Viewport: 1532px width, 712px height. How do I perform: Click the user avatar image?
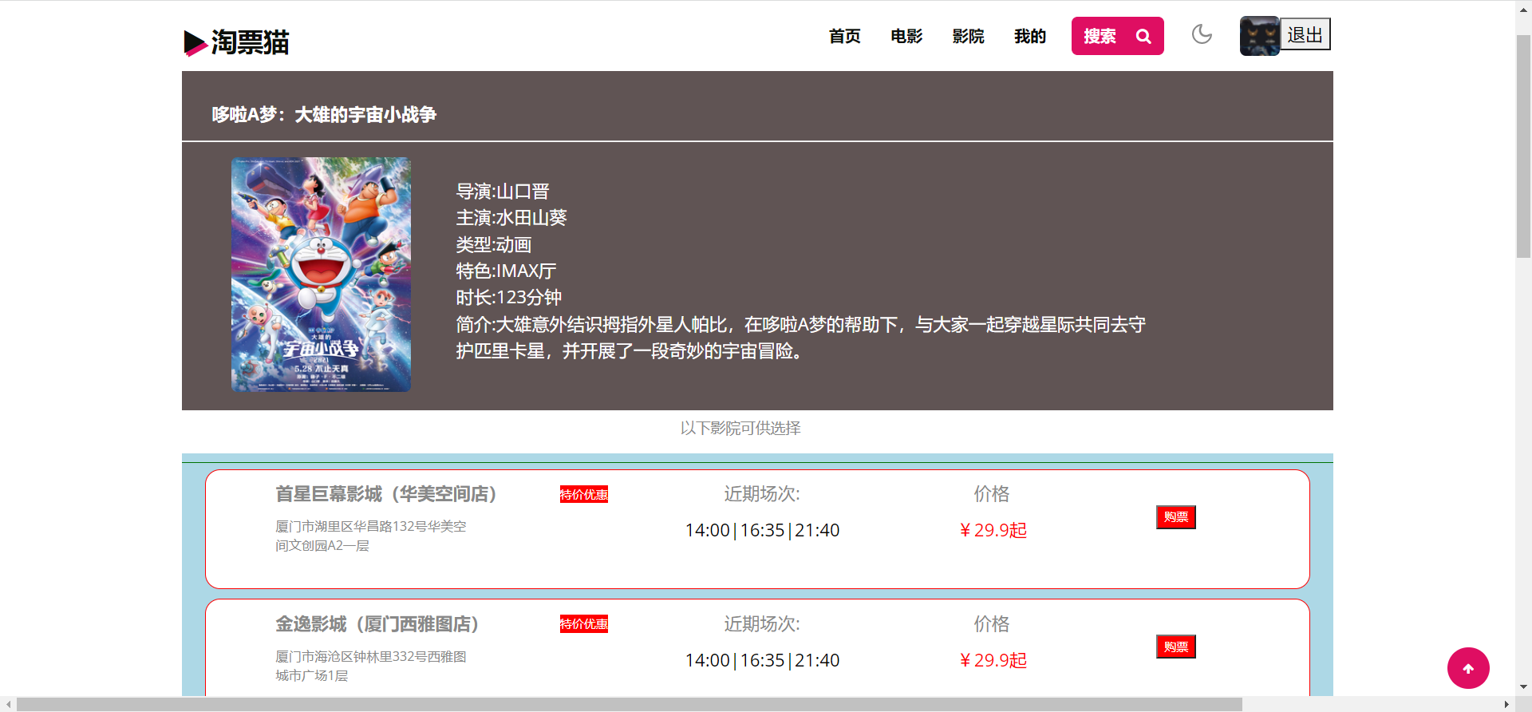pos(1260,36)
